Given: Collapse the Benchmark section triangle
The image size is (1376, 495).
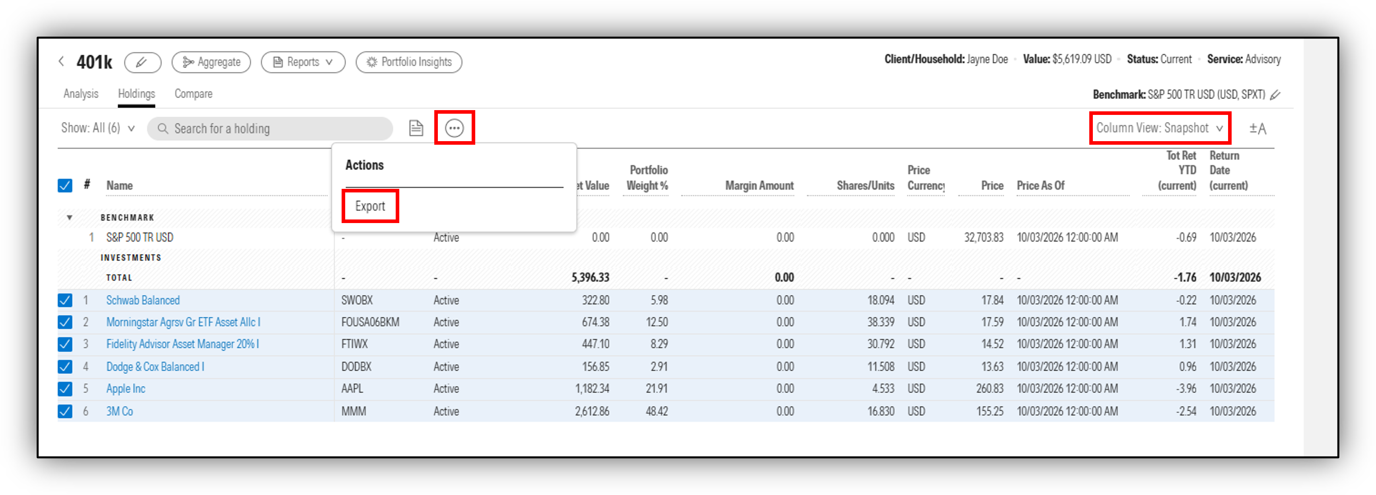Looking at the screenshot, I should [70, 217].
